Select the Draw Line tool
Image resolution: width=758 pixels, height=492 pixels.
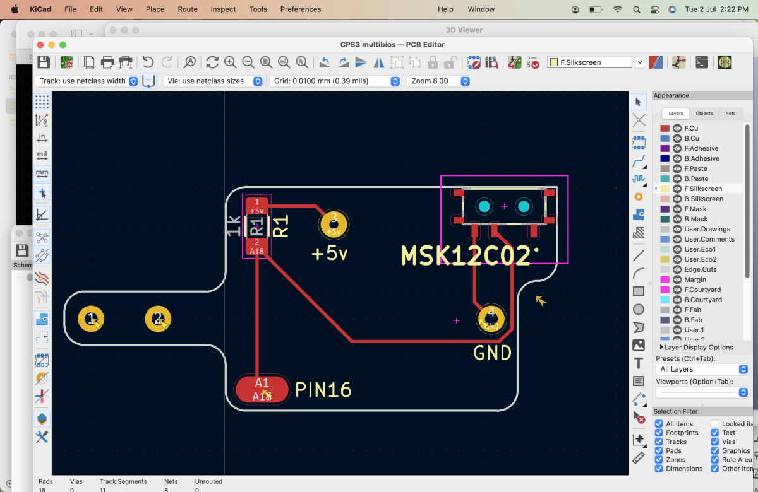[x=639, y=255]
